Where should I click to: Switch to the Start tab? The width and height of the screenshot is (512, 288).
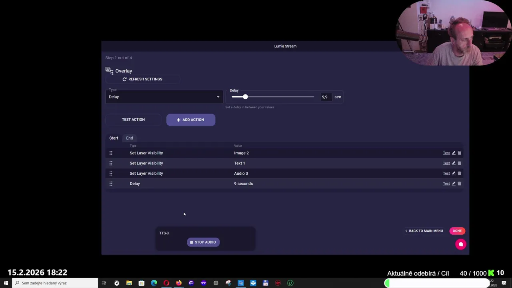point(114,138)
